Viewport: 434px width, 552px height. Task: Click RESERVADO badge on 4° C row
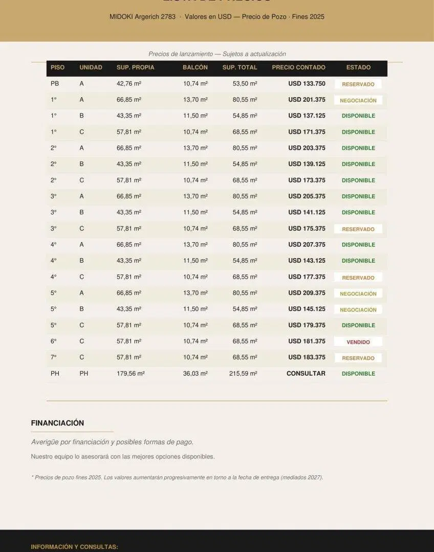[358, 278]
